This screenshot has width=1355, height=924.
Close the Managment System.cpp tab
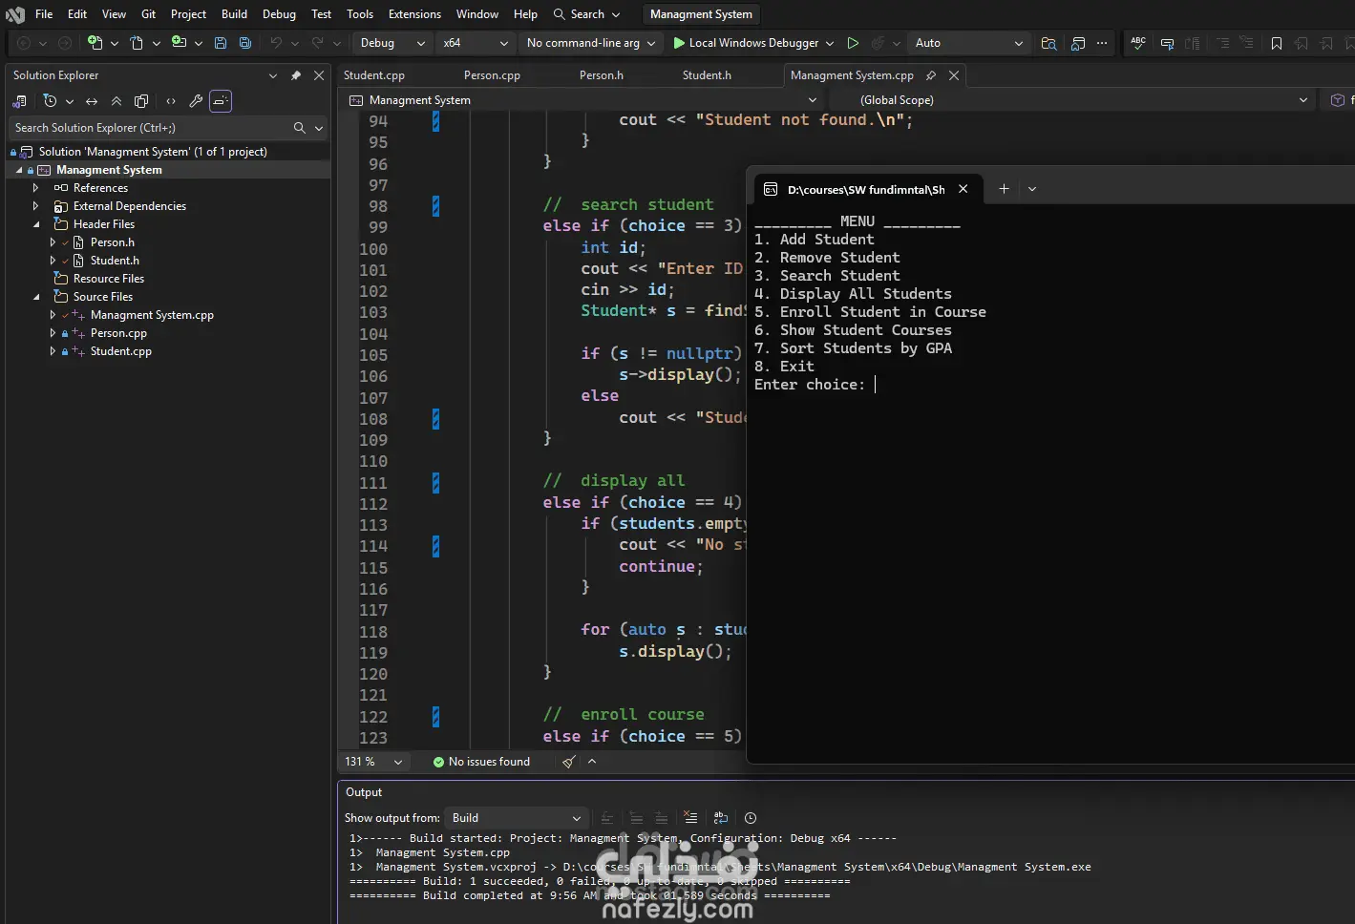954,75
